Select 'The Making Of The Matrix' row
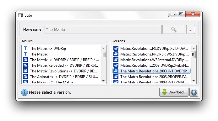This screenshot has width=218, height=121. (x=62, y=82)
